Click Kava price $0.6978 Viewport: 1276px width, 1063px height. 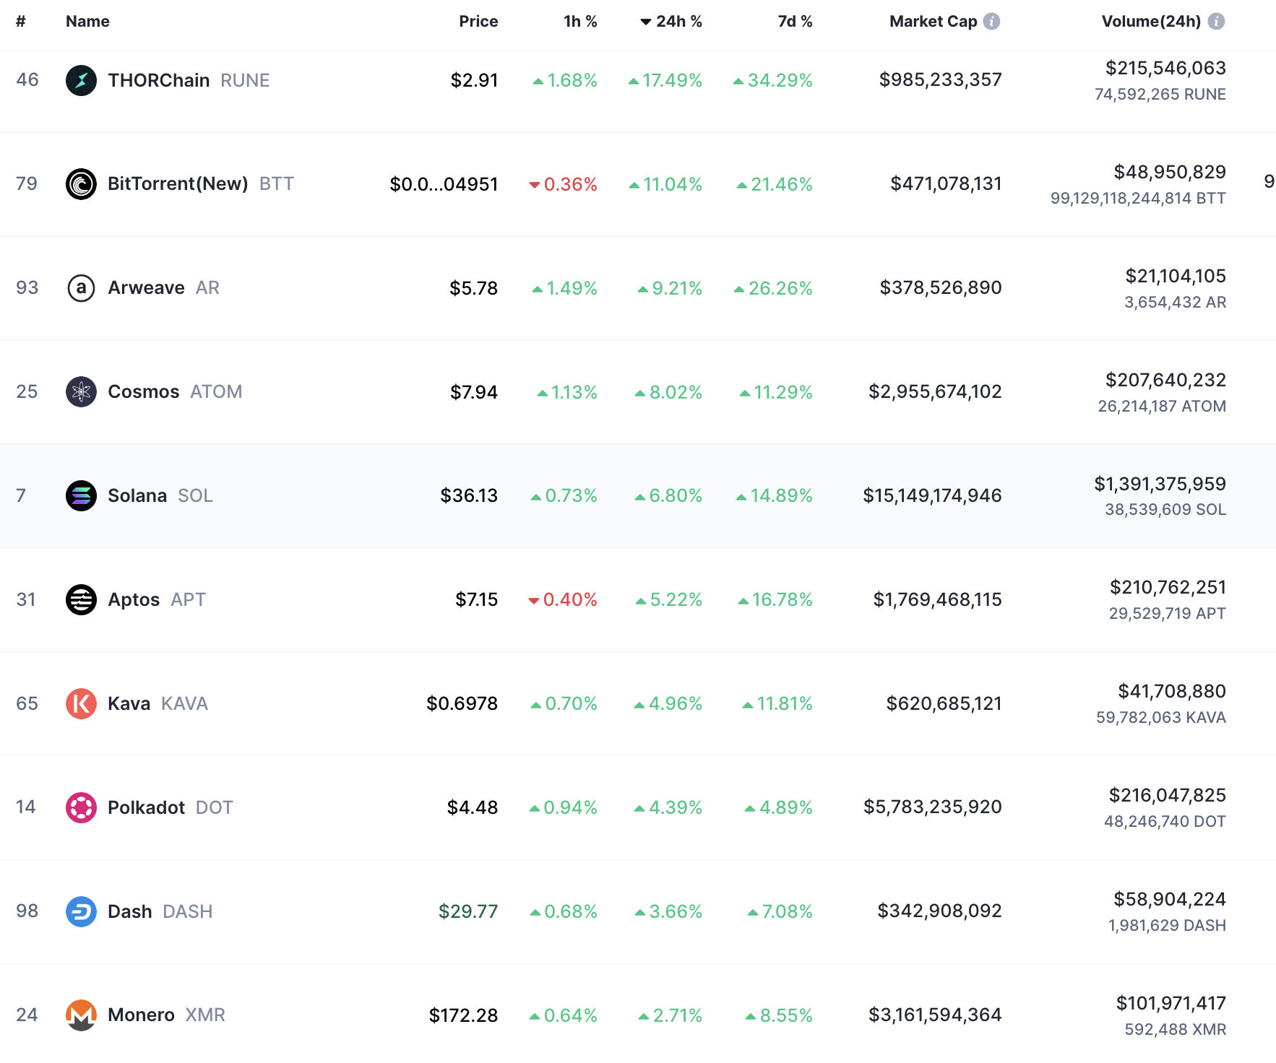[462, 703]
